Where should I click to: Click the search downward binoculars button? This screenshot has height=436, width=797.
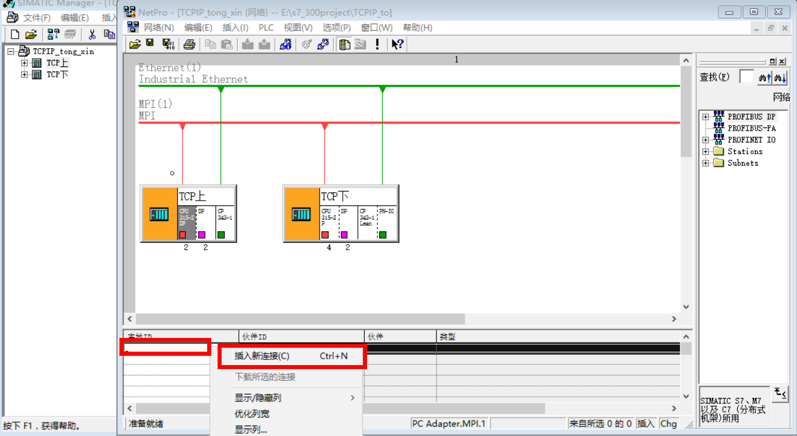pos(780,77)
